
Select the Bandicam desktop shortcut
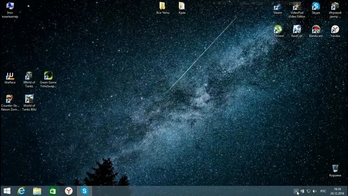tap(316, 31)
